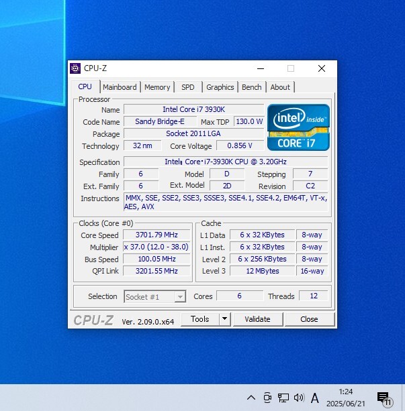Switch to the Graphics tab
The width and height of the screenshot is (405, 411).
(220, 87)
